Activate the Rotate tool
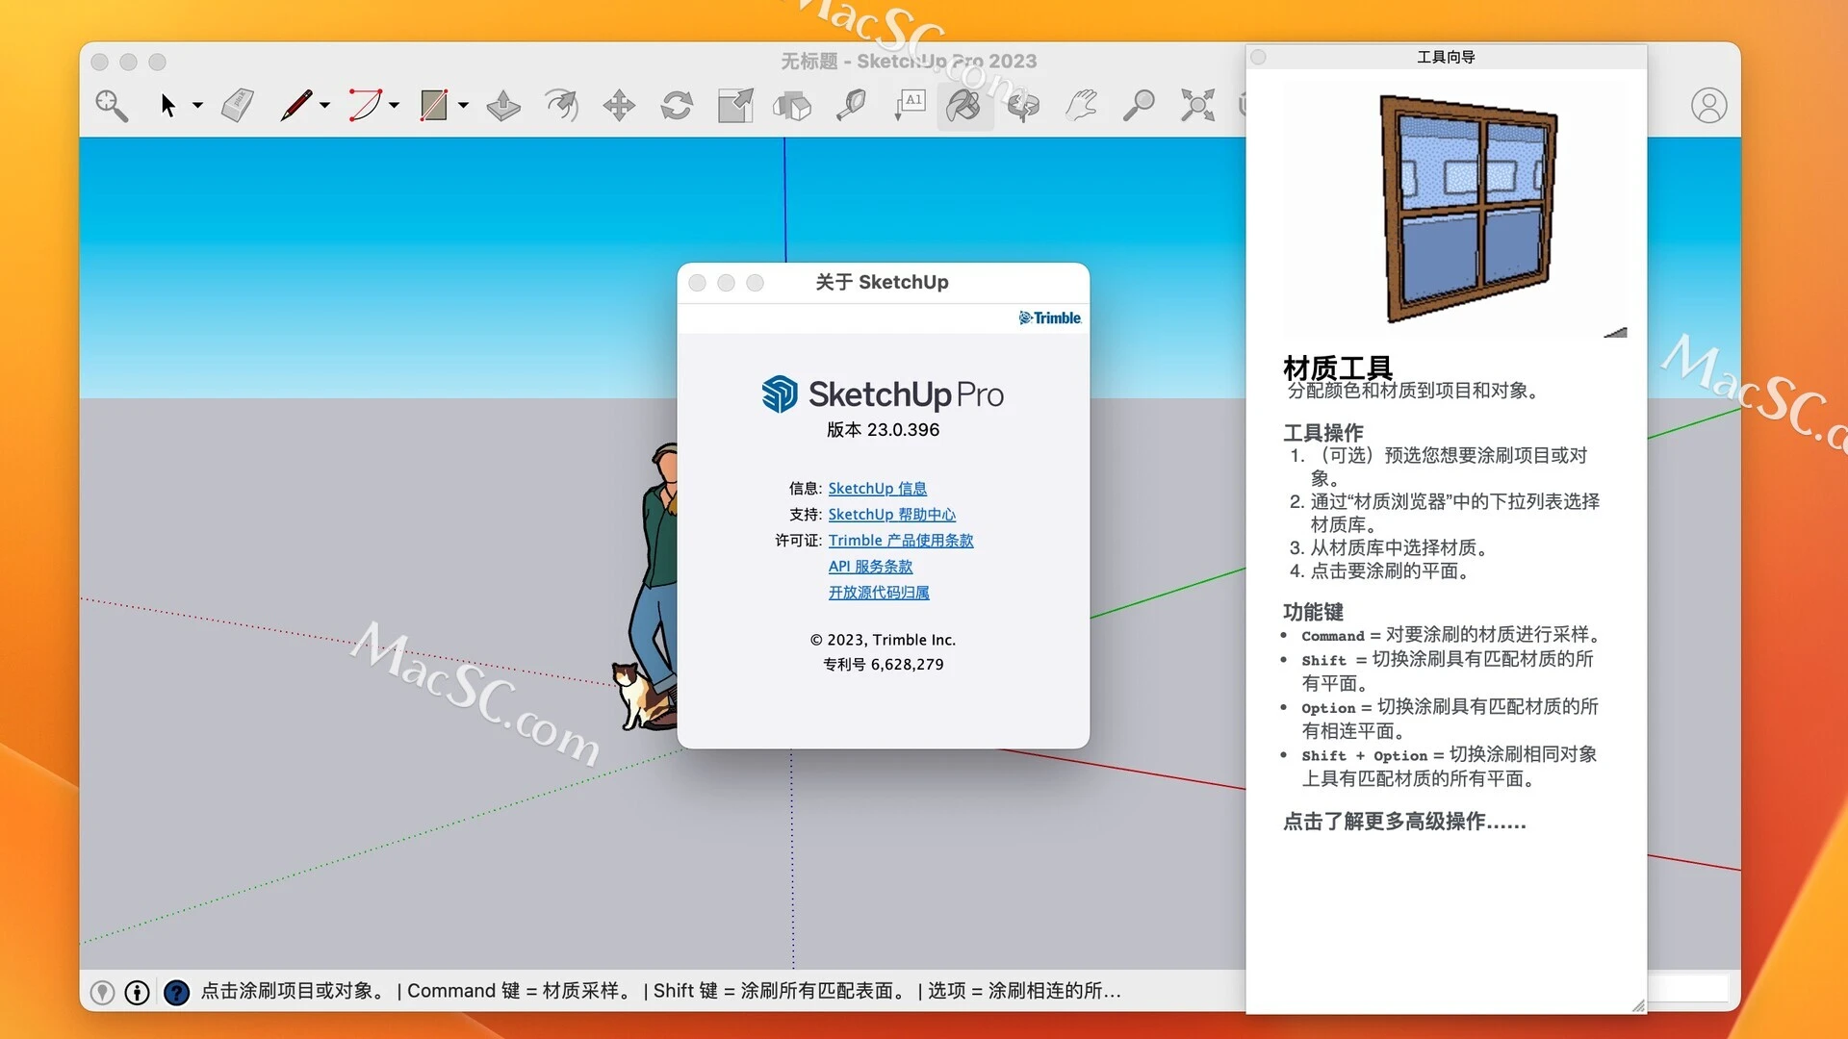This screenshot has width=1848, height=1039. [x=677, y=106]
